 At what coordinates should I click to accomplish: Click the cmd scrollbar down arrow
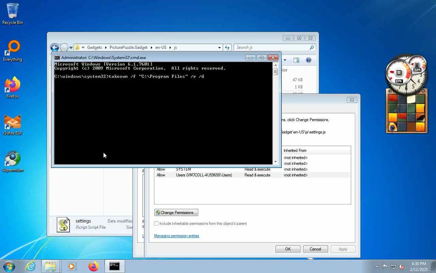click(x=275, y=162)
